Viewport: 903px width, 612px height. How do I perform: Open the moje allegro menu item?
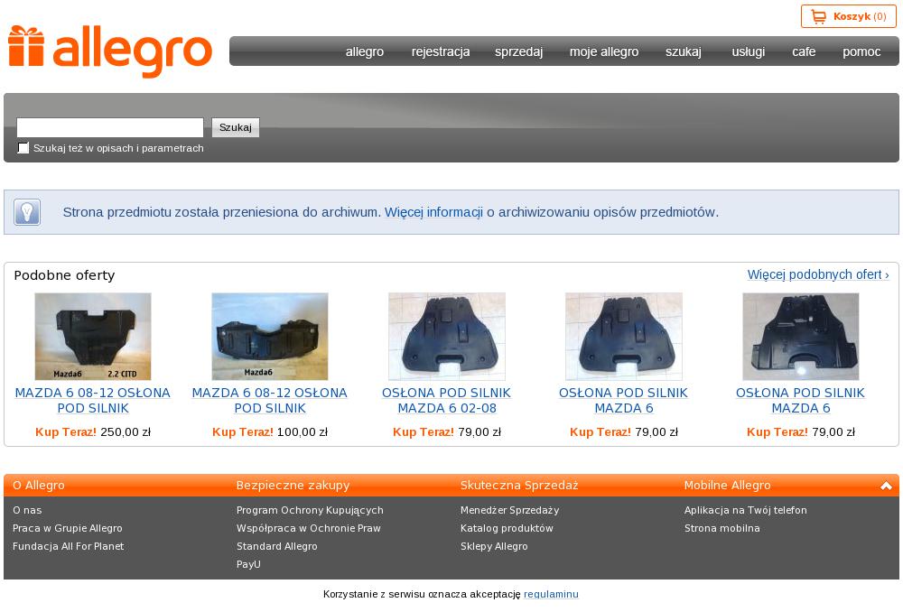coord(604,51)
